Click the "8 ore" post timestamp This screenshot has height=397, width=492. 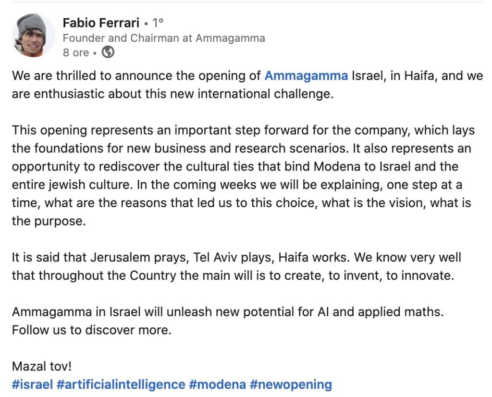tap(76, 52)
